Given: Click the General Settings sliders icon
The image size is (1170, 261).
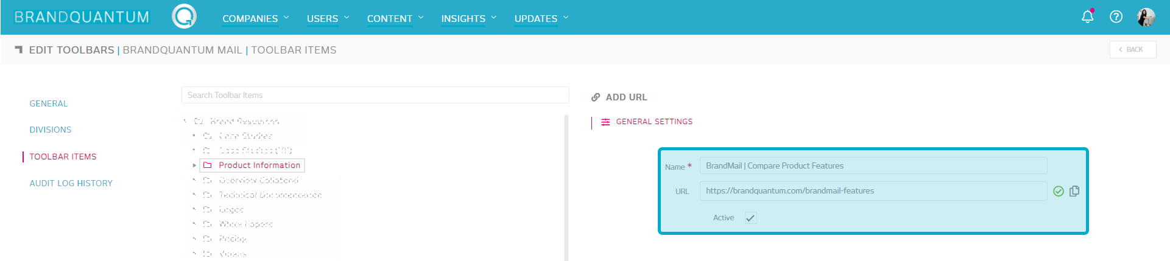Looking at the screenshot, I should point(605,122).
